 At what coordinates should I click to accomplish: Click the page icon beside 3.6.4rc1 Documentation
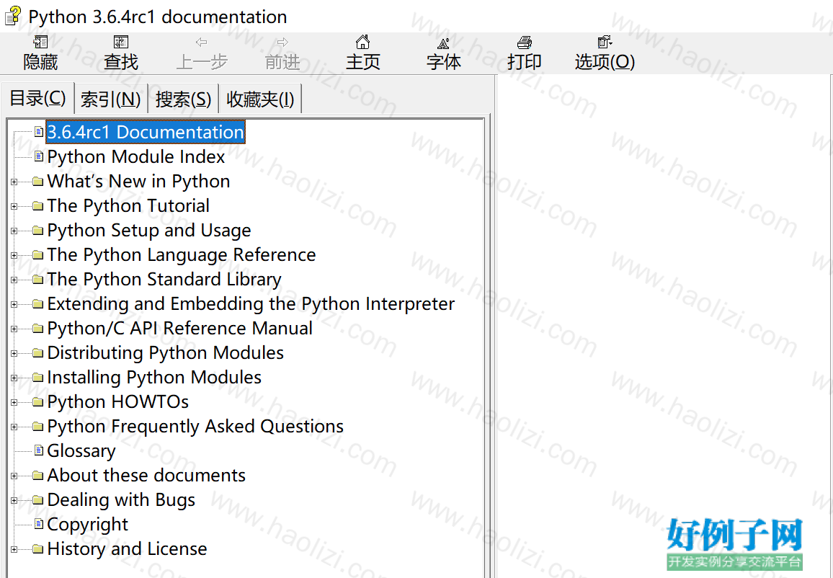(38, 131)
